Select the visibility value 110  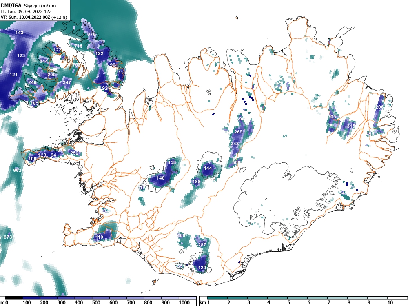(99, 237)
